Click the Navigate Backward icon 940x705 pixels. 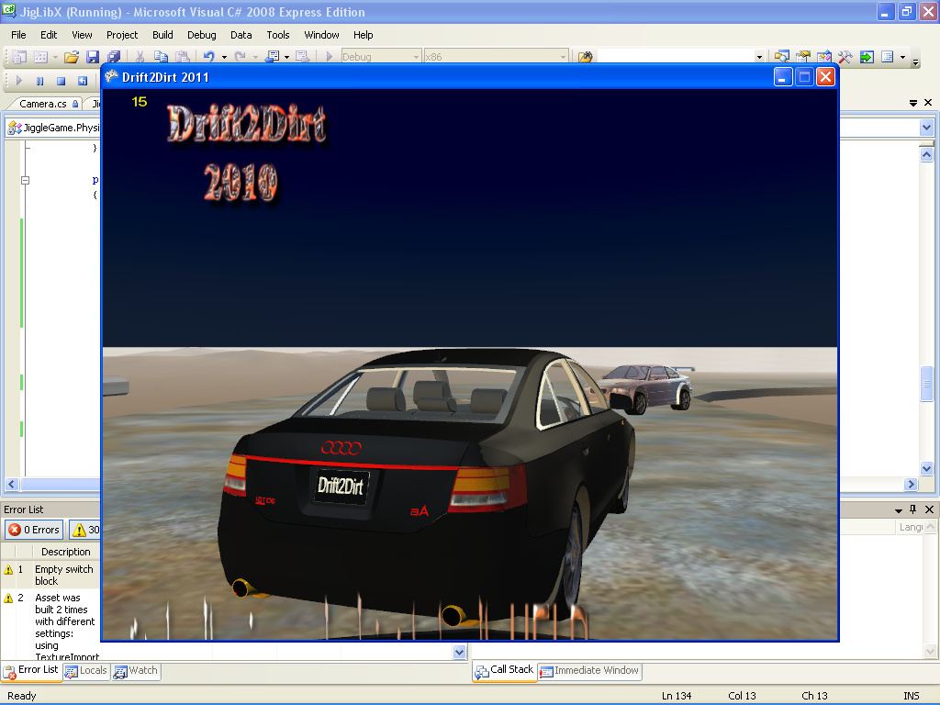pyautogui.click(x=272, y=57)
